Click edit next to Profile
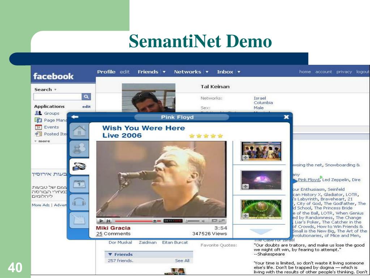The width and height of the screenshot is (370, 278). (x=125, y=72)
